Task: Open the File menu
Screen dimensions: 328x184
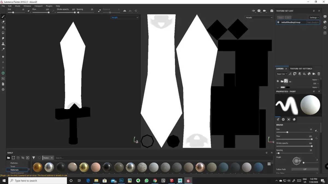Action: [x=3, y=6]
